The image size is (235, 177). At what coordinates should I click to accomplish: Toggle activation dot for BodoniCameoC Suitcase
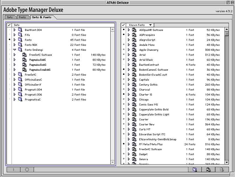(x=124, y=69)
